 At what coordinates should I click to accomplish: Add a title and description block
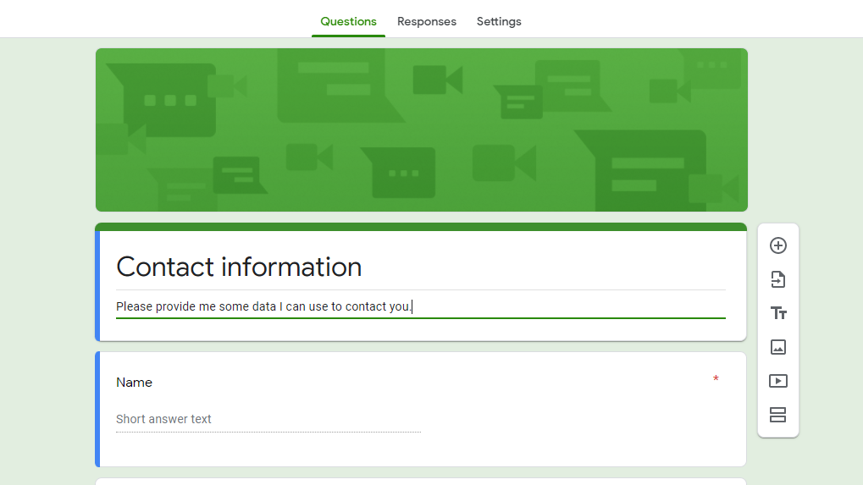point(777,313)
